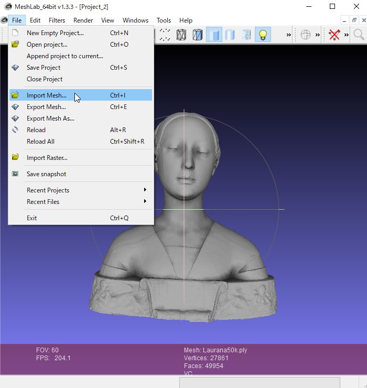
Task: Open the Windows menu
Action: tap(135, 20)
